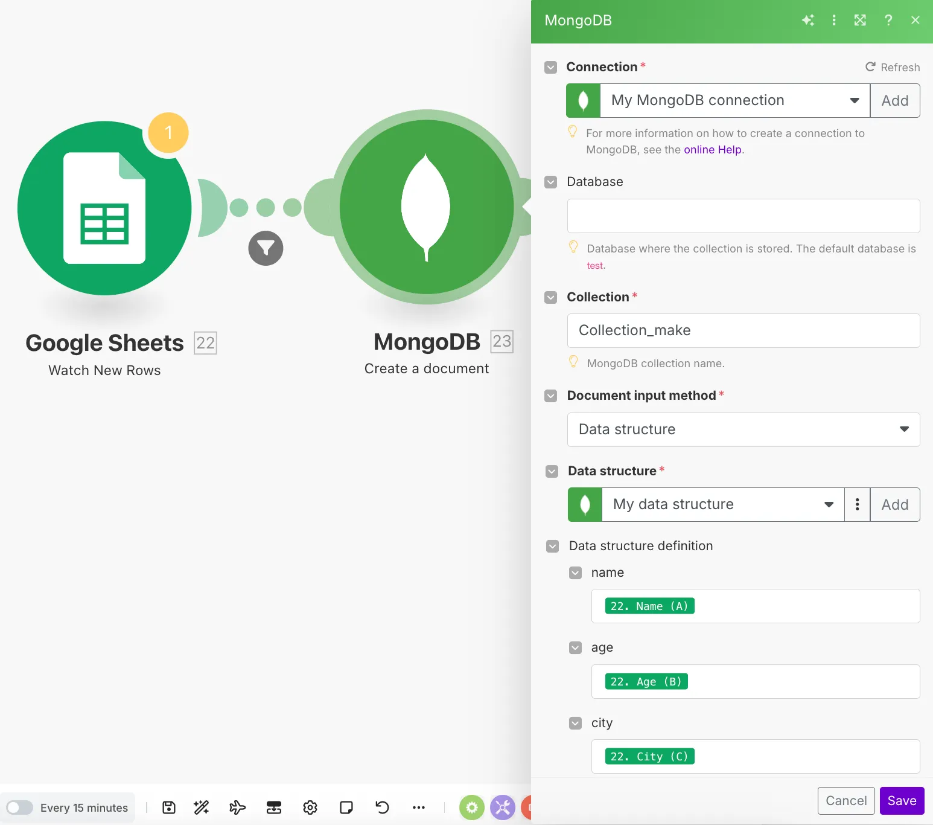Select the 22. Name (A) mapping pill

pos(649,606)
